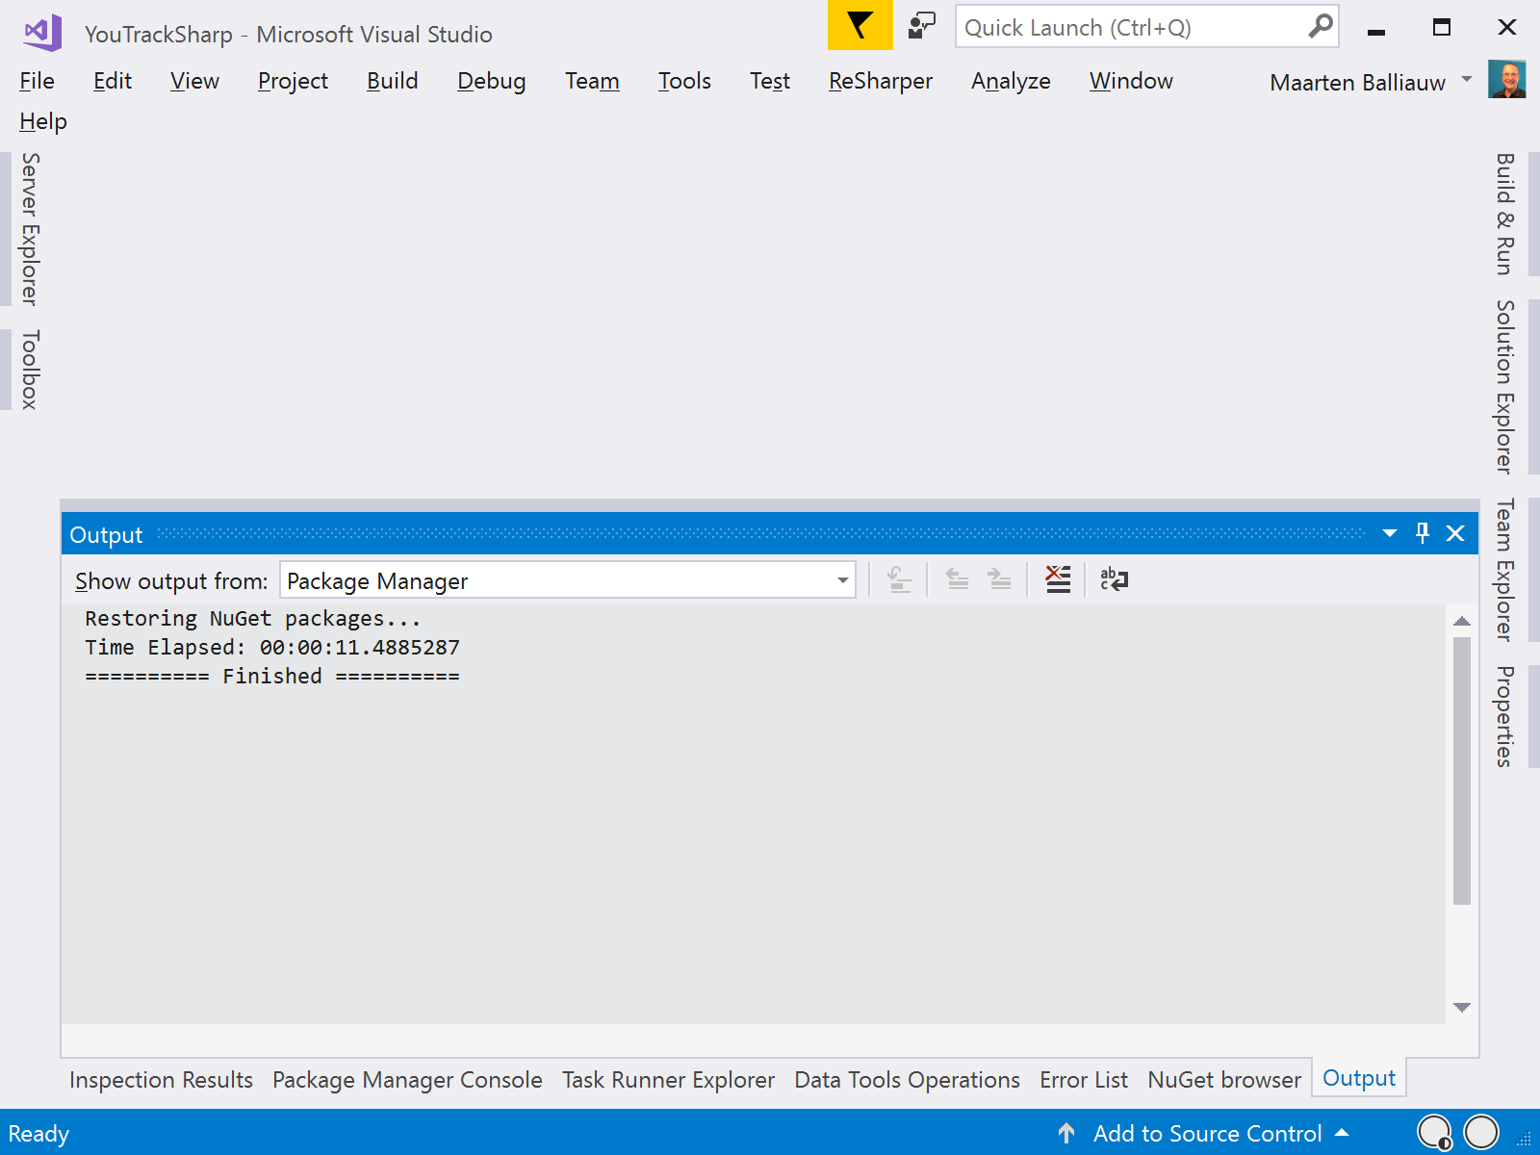Click the 'Restoring NuGet packages...' line

point(253,618)
